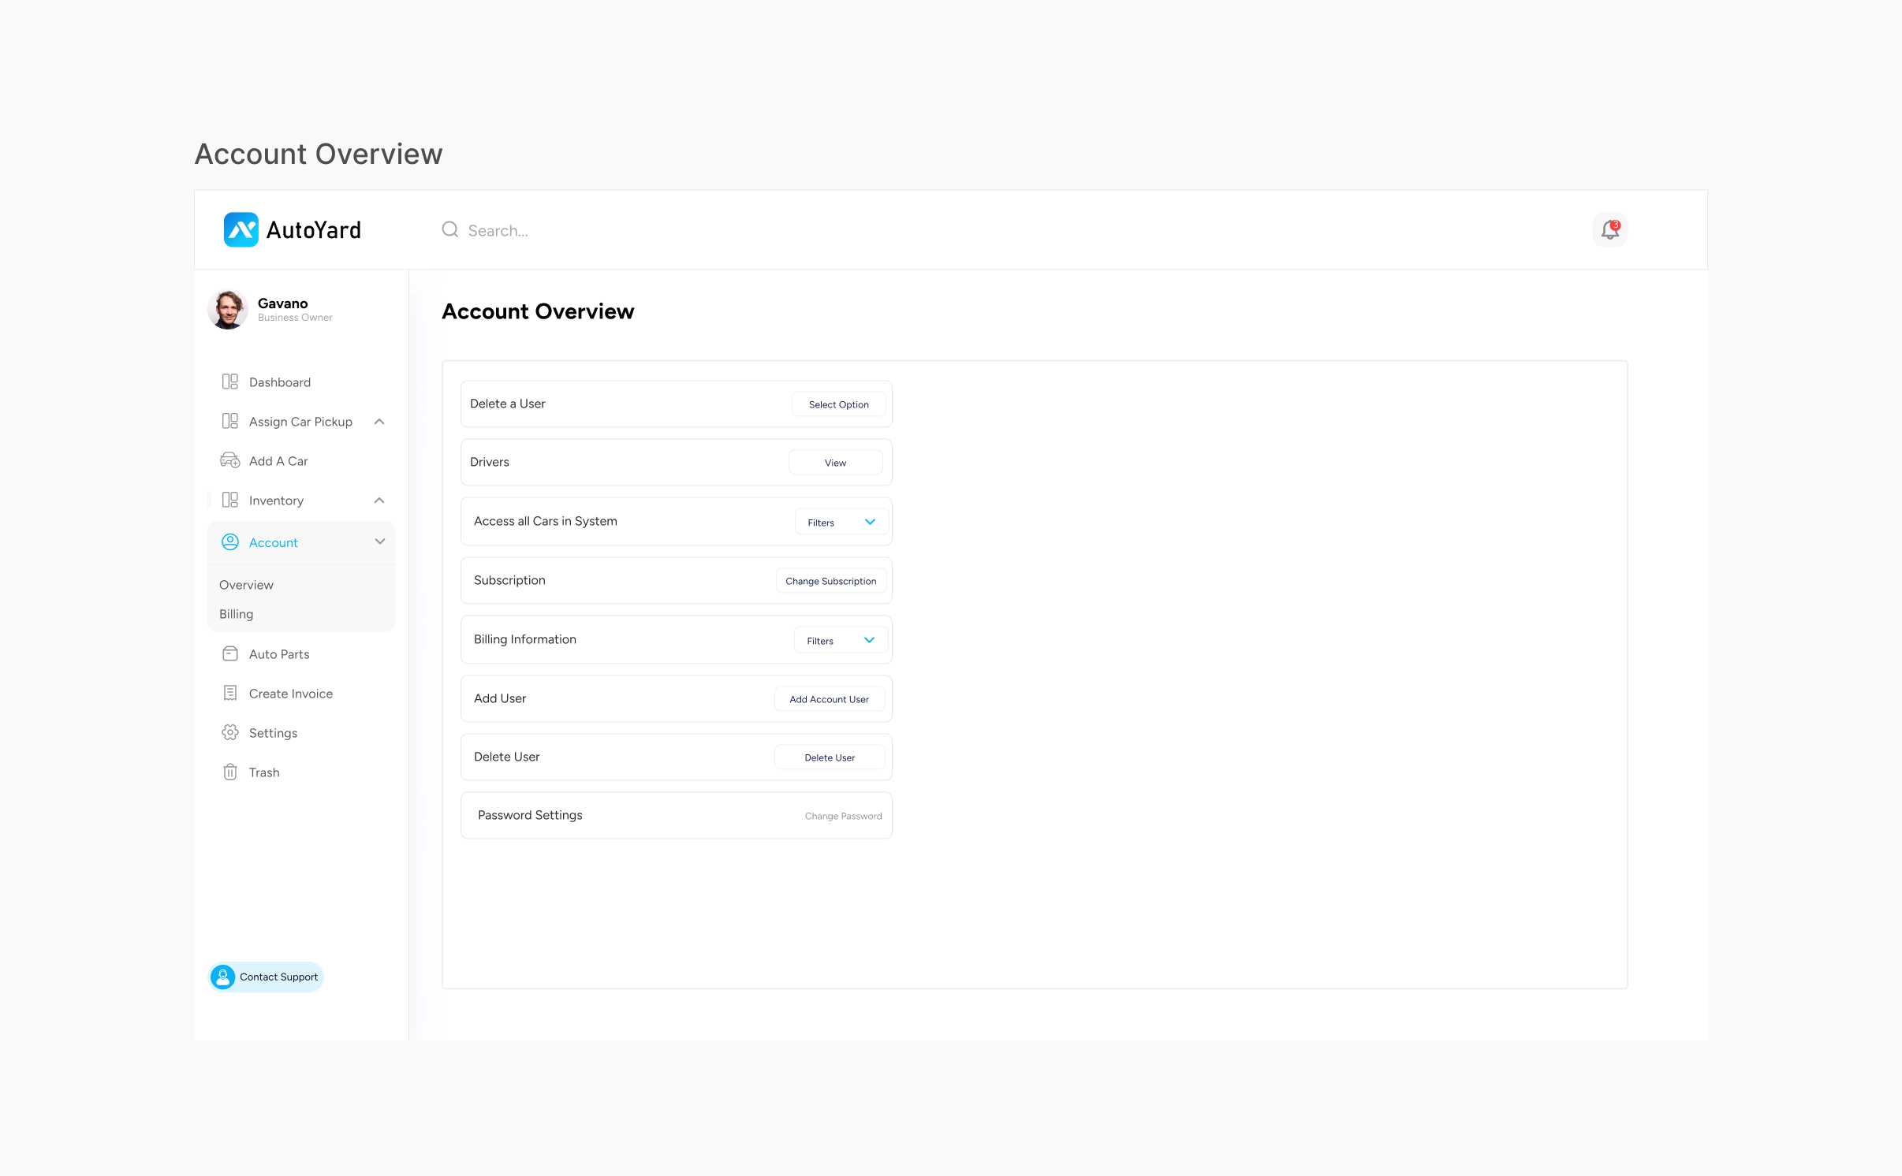This screenshot has height=1176, width=1902.
Task: Click the AutoYard brand name text
Action: coord(314,230)
